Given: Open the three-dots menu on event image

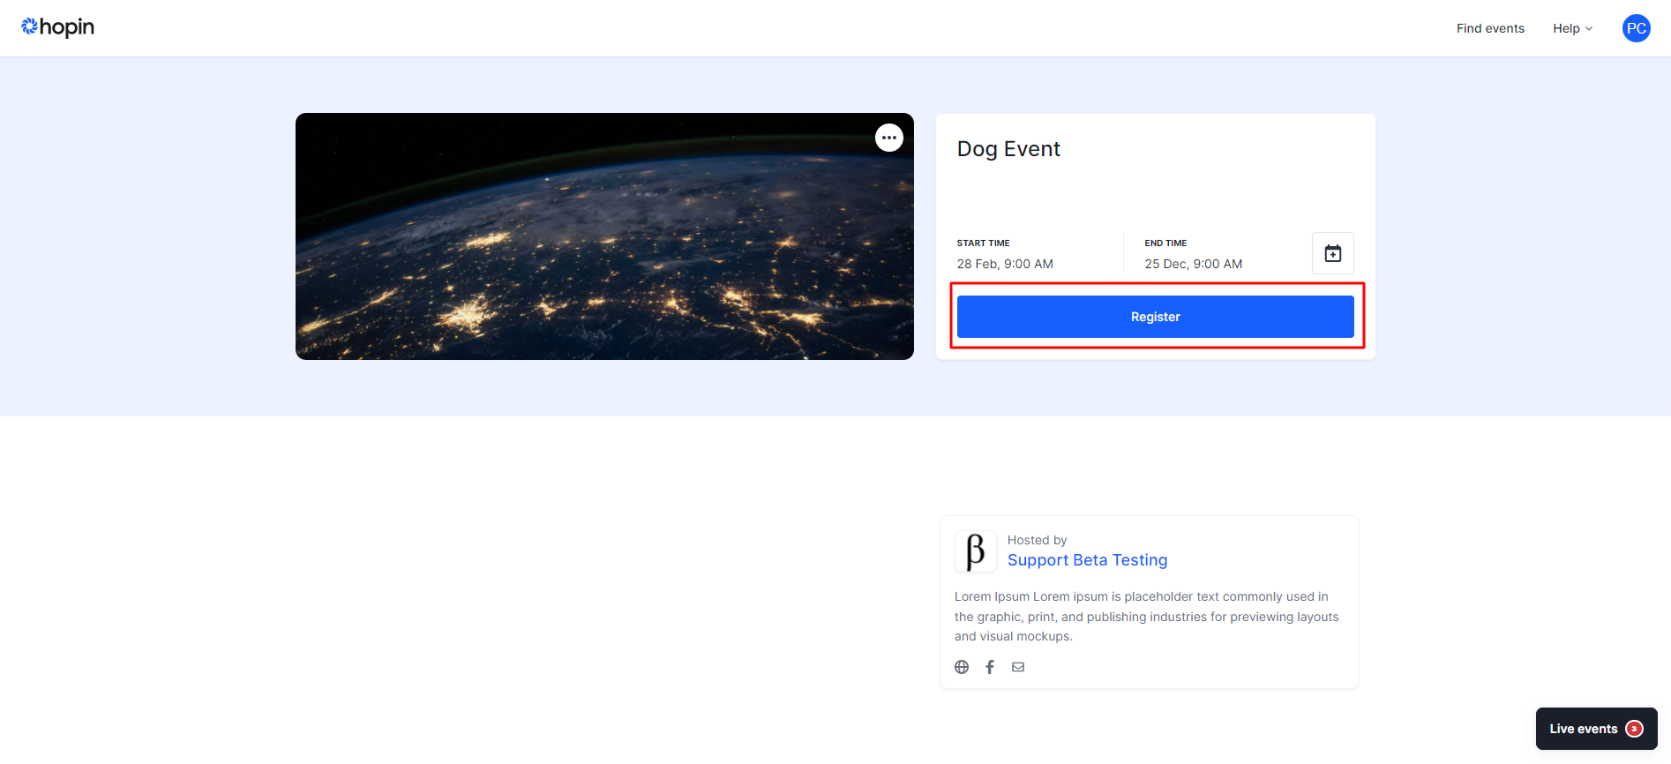Looking at the screenshot, I should (888, 138).
